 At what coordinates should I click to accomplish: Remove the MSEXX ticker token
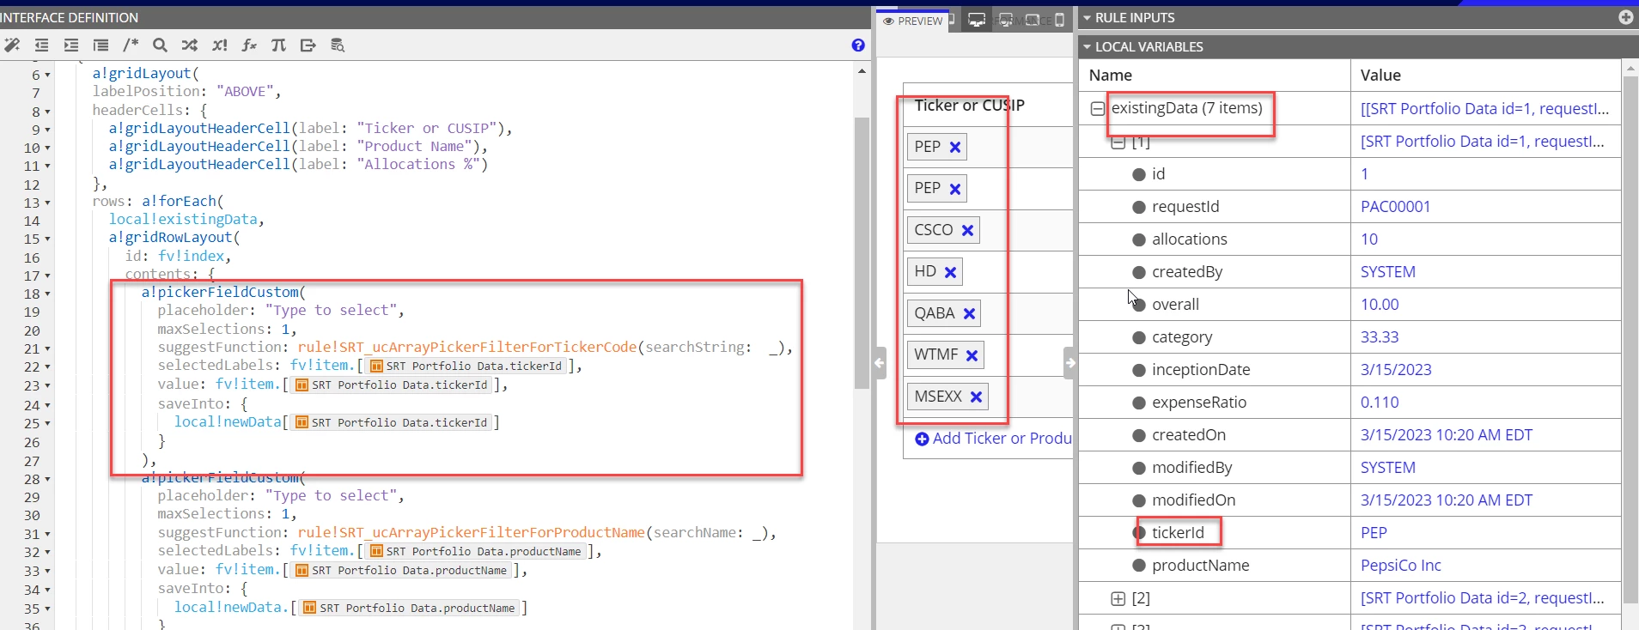pos(976,397)
